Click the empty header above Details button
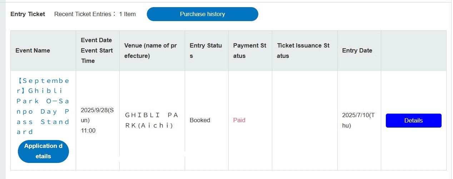The width and height of the screenshot is (453, 179). click(x=414, y=50)
